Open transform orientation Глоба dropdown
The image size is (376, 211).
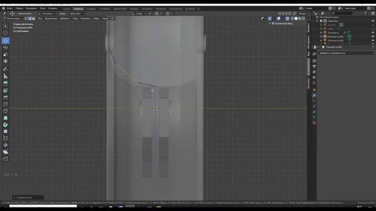(139, 13)
